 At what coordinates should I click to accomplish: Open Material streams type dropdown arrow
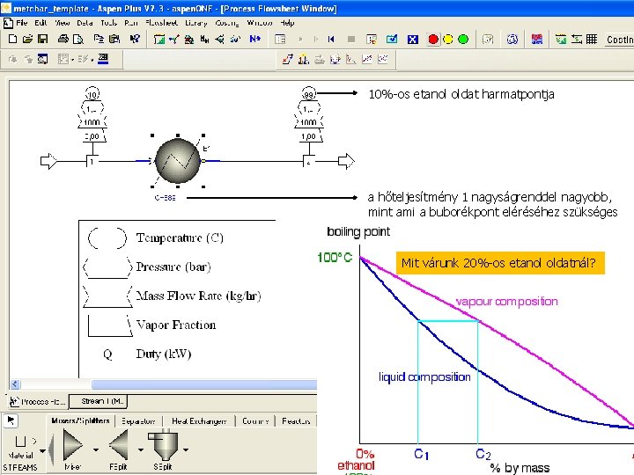[42, 450]
